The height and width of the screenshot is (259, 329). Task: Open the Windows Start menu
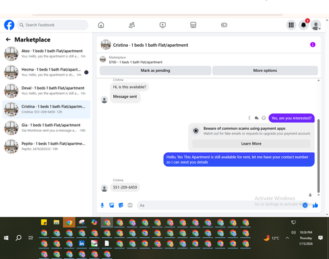[x=6, y=238]
